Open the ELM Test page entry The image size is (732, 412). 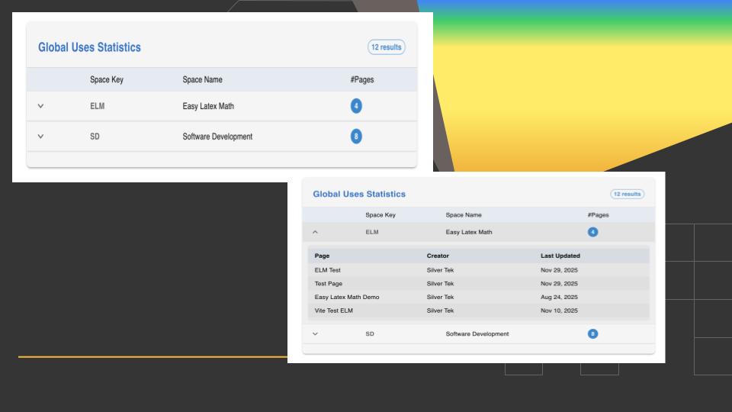(x=328, y=270)
